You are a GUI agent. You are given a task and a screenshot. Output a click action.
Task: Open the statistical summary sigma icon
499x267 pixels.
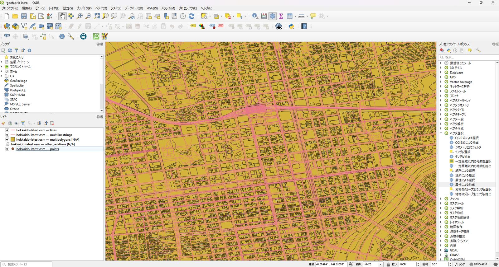(x=281, y=16)
